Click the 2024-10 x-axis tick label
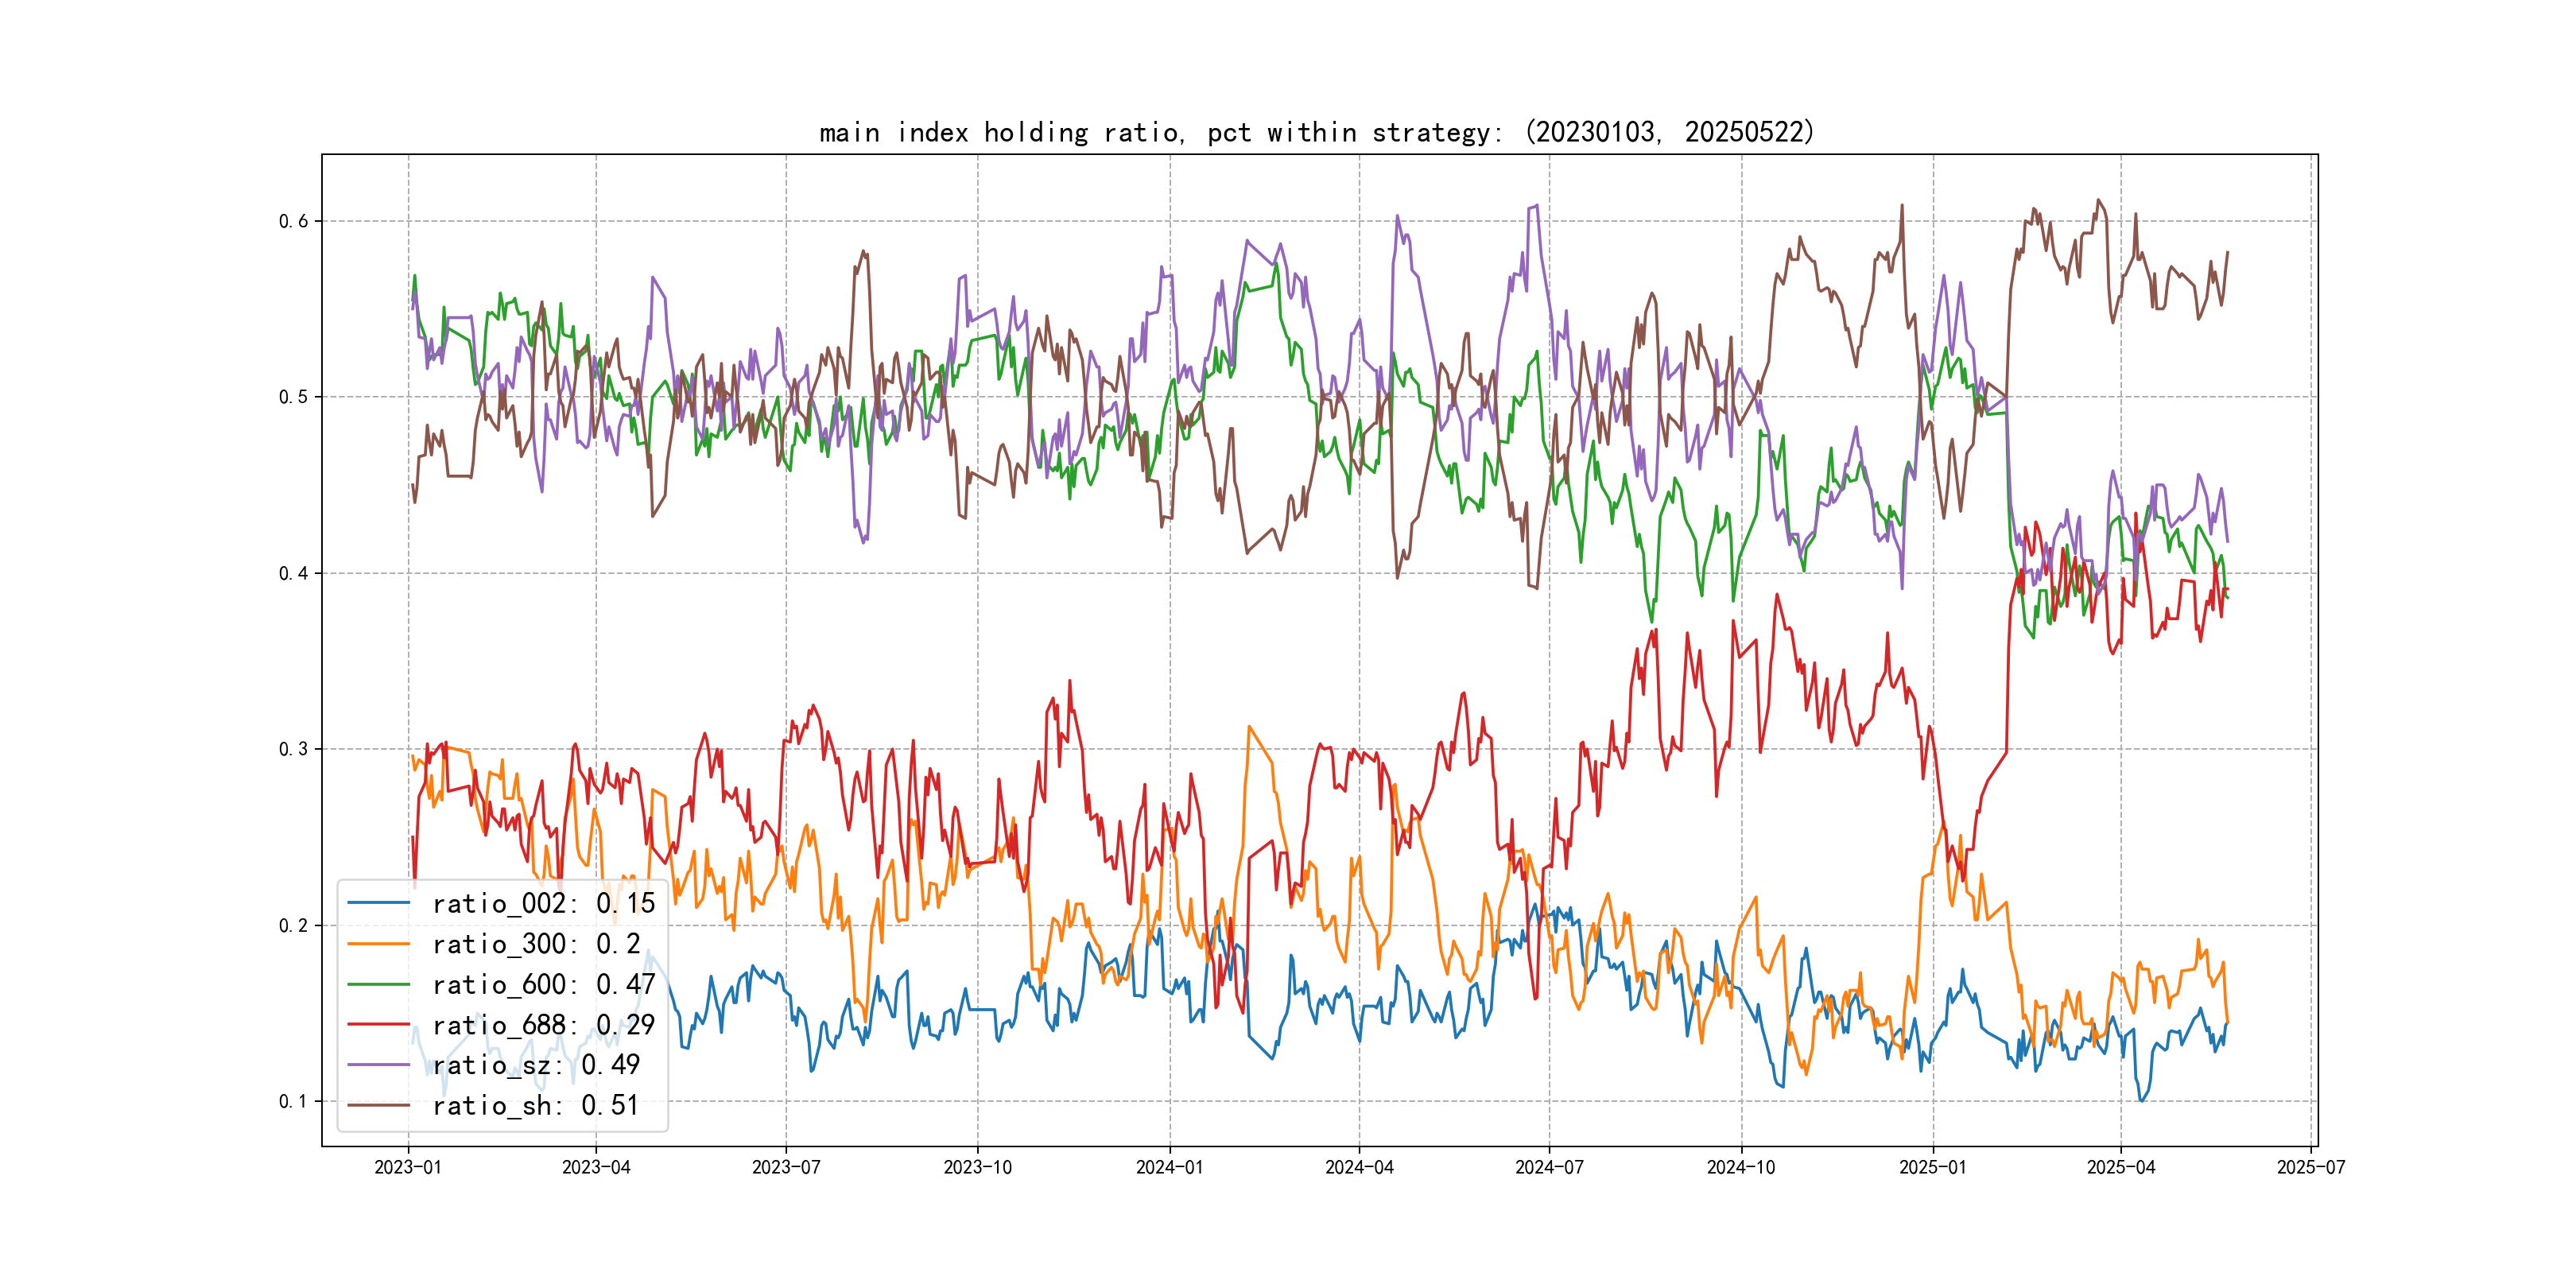 (1741, 1167)
